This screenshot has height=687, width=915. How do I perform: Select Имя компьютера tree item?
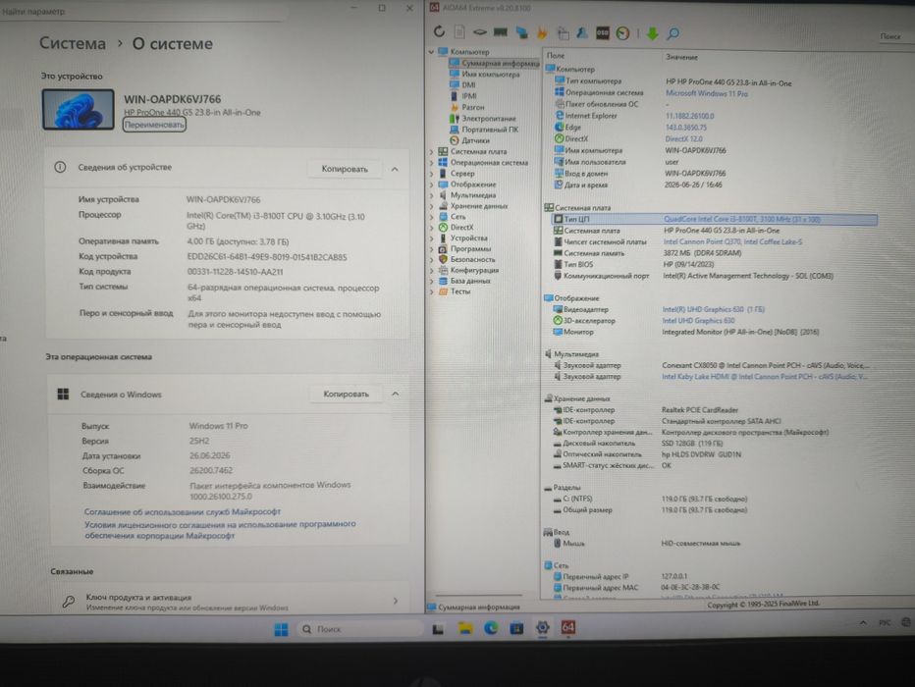pos(484,74)
